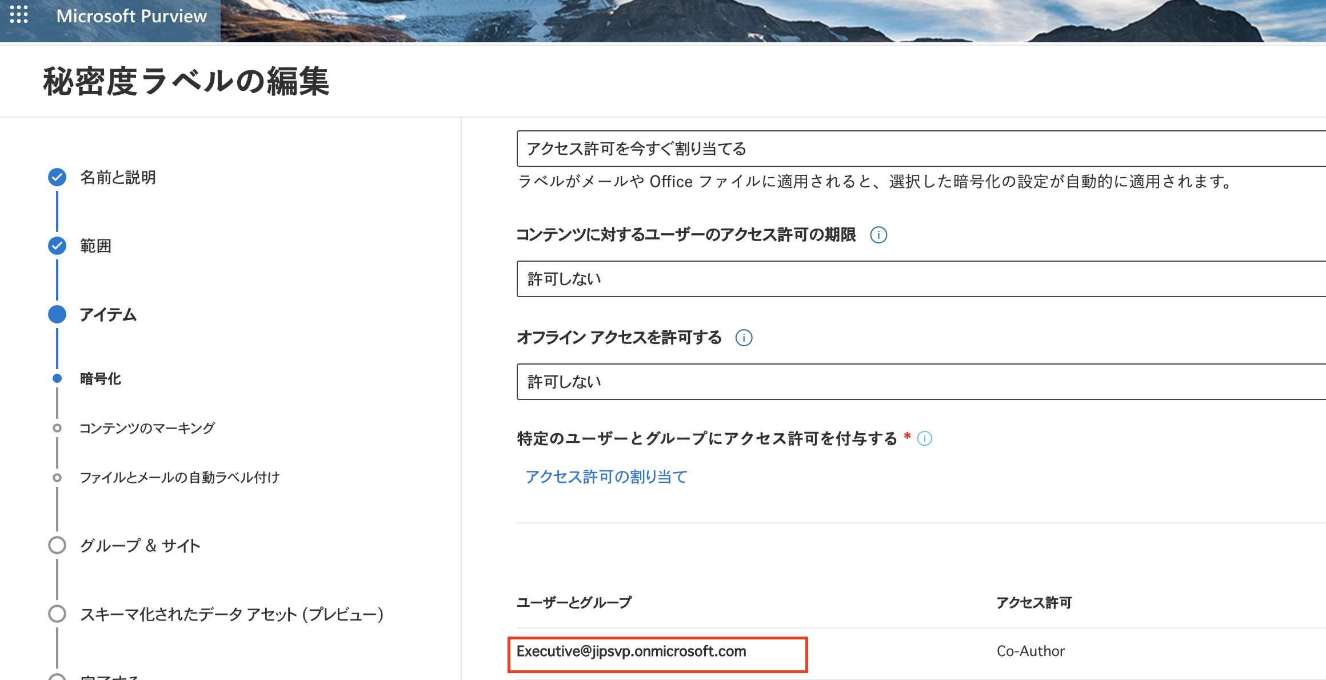Image resolution: width=1326 pixels, height=680 pixels.
Task: Click completed checkmark for 範囲 step
Action: pos(57,246)
